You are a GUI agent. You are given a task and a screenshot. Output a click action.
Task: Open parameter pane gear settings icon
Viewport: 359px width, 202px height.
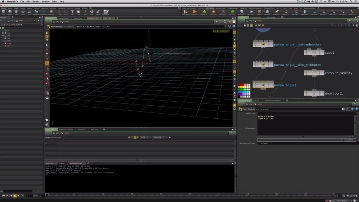point(343,109)
